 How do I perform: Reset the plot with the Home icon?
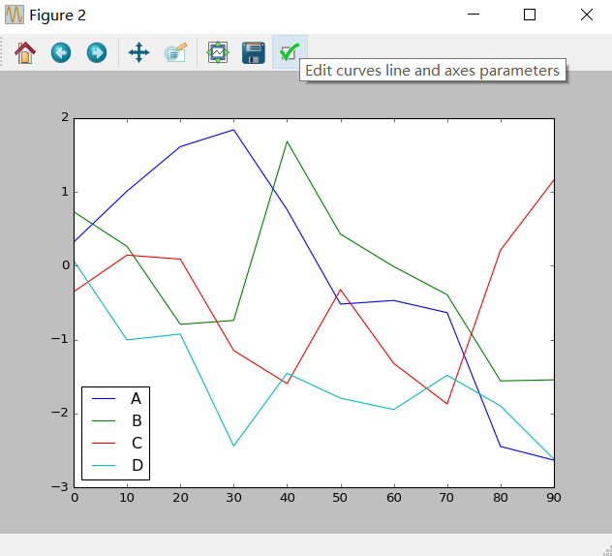(25, 52)
